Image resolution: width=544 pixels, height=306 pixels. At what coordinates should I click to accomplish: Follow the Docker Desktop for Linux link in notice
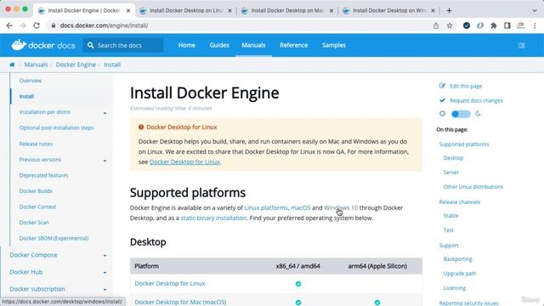[x=184, y=161]
